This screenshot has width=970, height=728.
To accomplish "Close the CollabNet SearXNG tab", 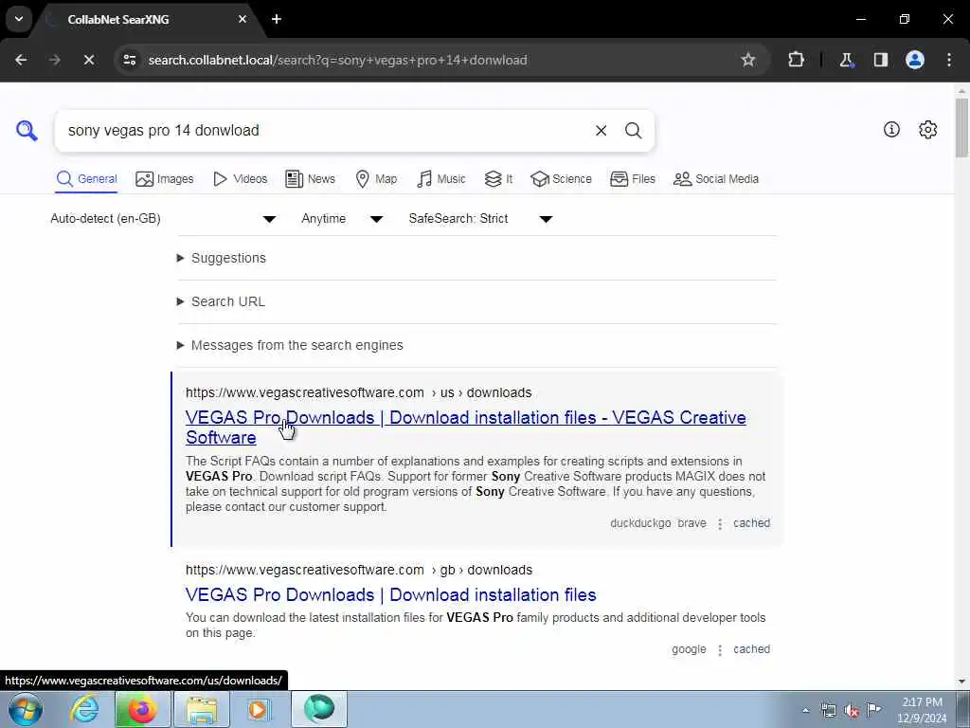I will (x=242, y=19).
